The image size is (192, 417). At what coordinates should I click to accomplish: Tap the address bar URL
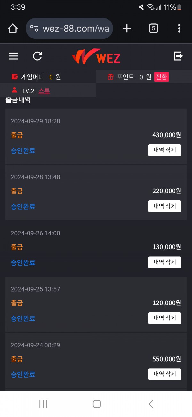point(76,29)
